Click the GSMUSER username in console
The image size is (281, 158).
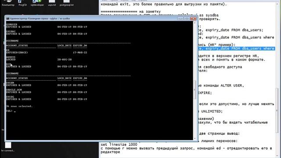[12, 25]
